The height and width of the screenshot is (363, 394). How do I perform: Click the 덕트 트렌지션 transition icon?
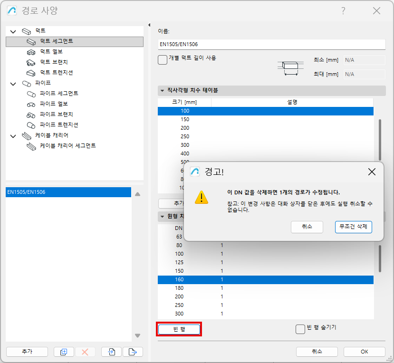(31, 73)
